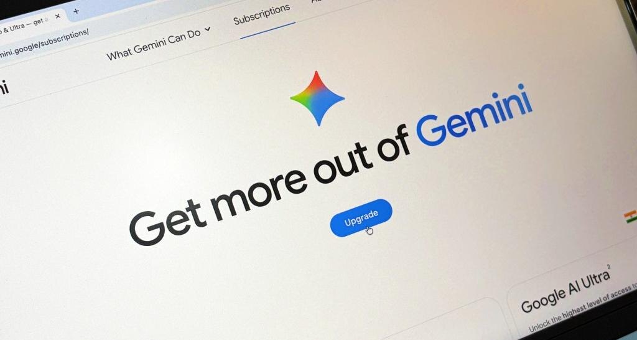Focus the gemini.google/subscriptions address bar
The image size is (637, 340).
(x=44, y=43)
